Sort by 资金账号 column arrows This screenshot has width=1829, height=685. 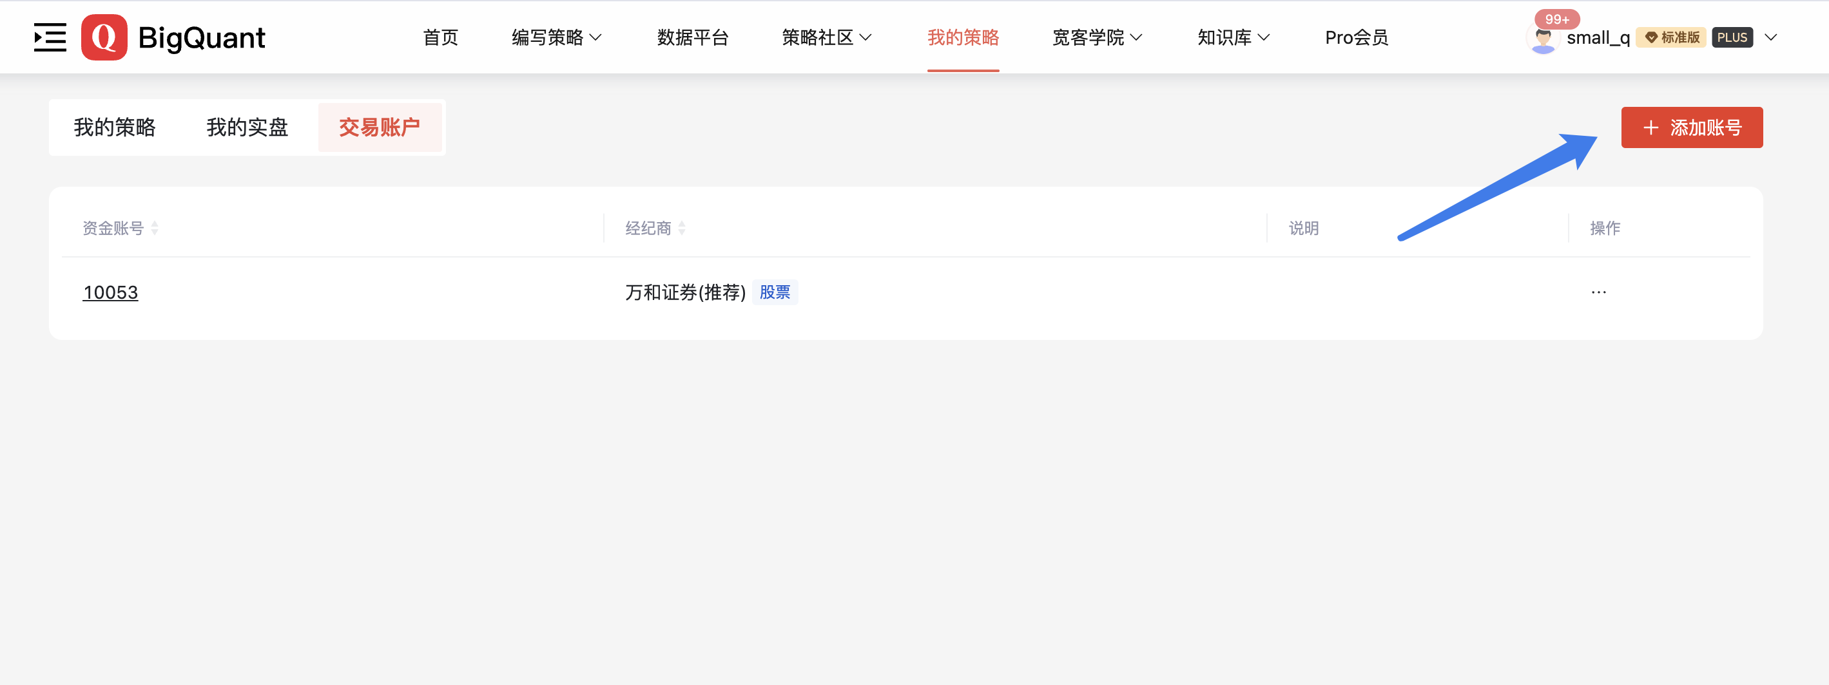pos(155,229)
